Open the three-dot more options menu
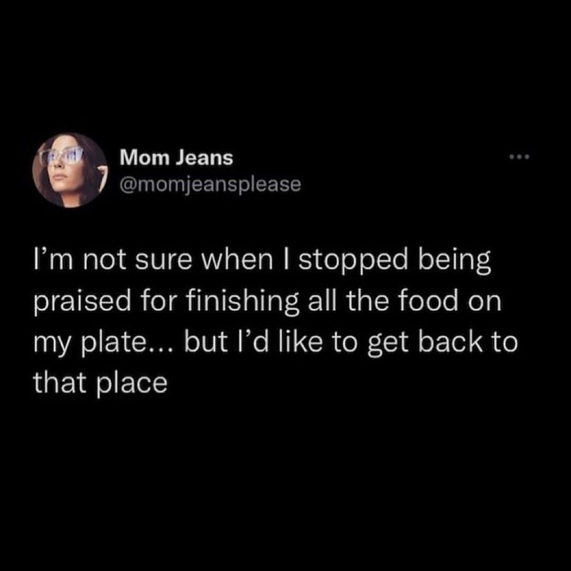The width and height of the screenshot is (571, 571). point(519,158)
